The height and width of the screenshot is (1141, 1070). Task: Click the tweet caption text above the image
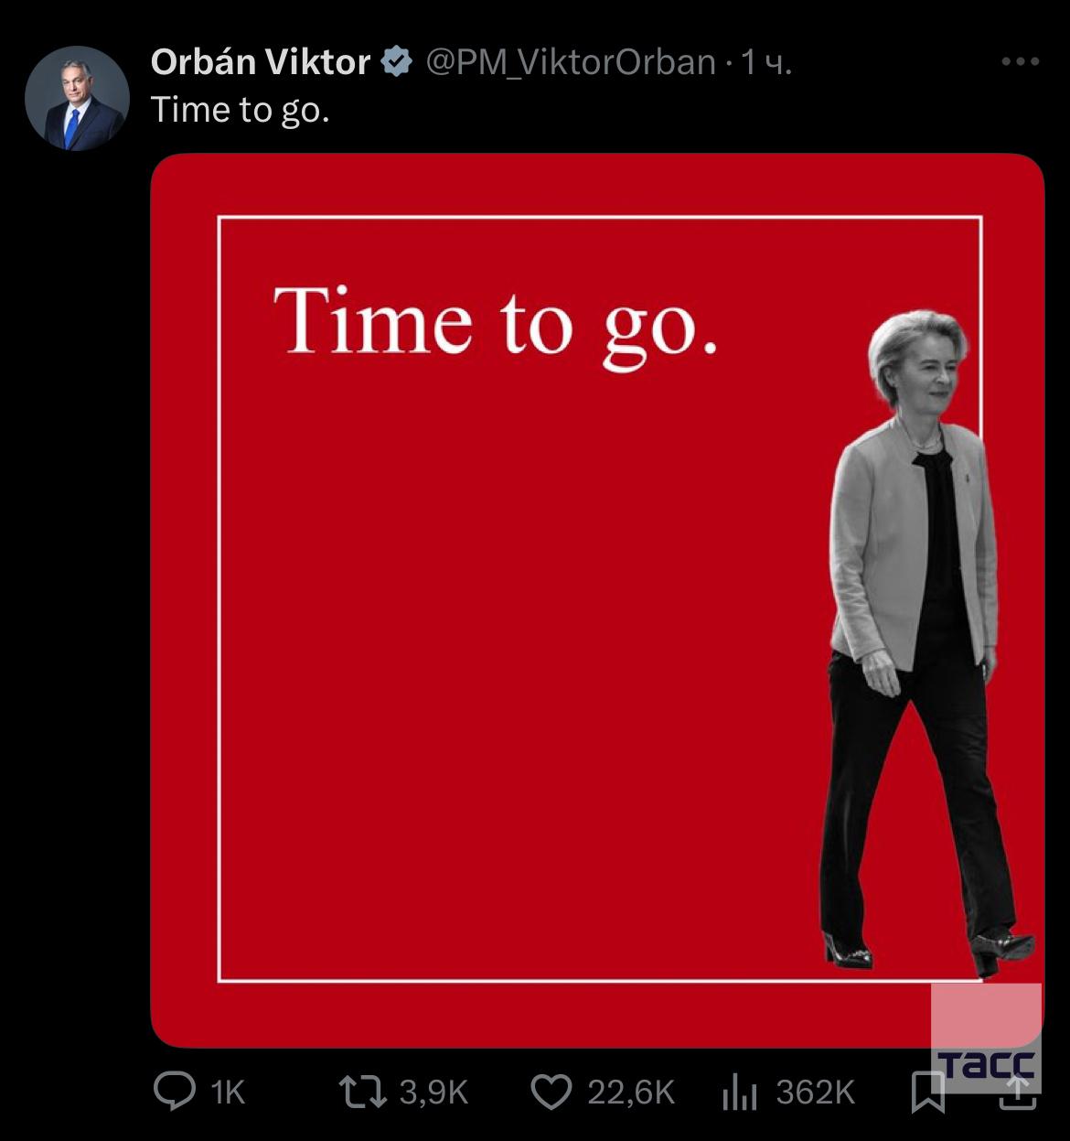coord(240,110)
